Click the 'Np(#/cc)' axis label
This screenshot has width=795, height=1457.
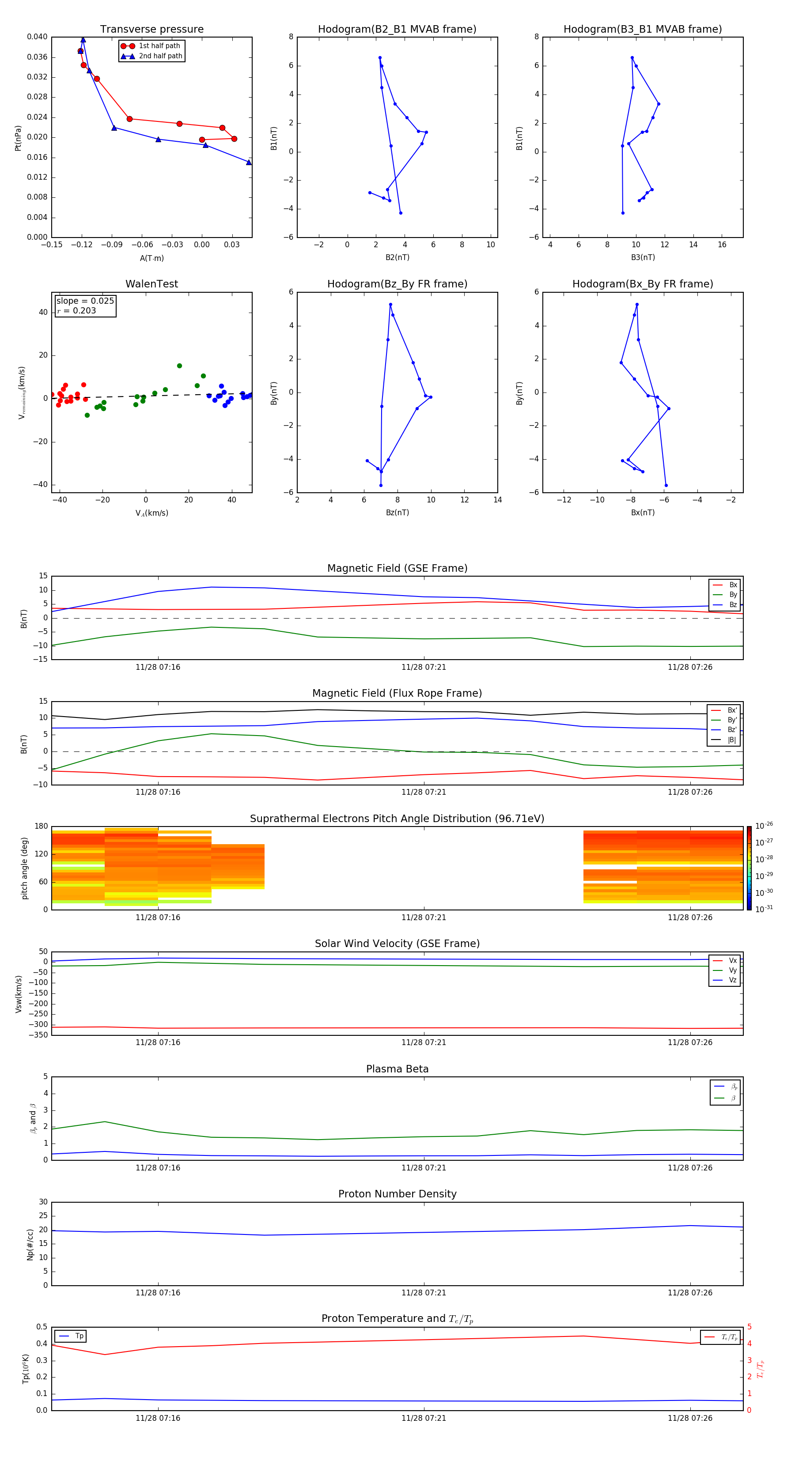[30, 1244]
